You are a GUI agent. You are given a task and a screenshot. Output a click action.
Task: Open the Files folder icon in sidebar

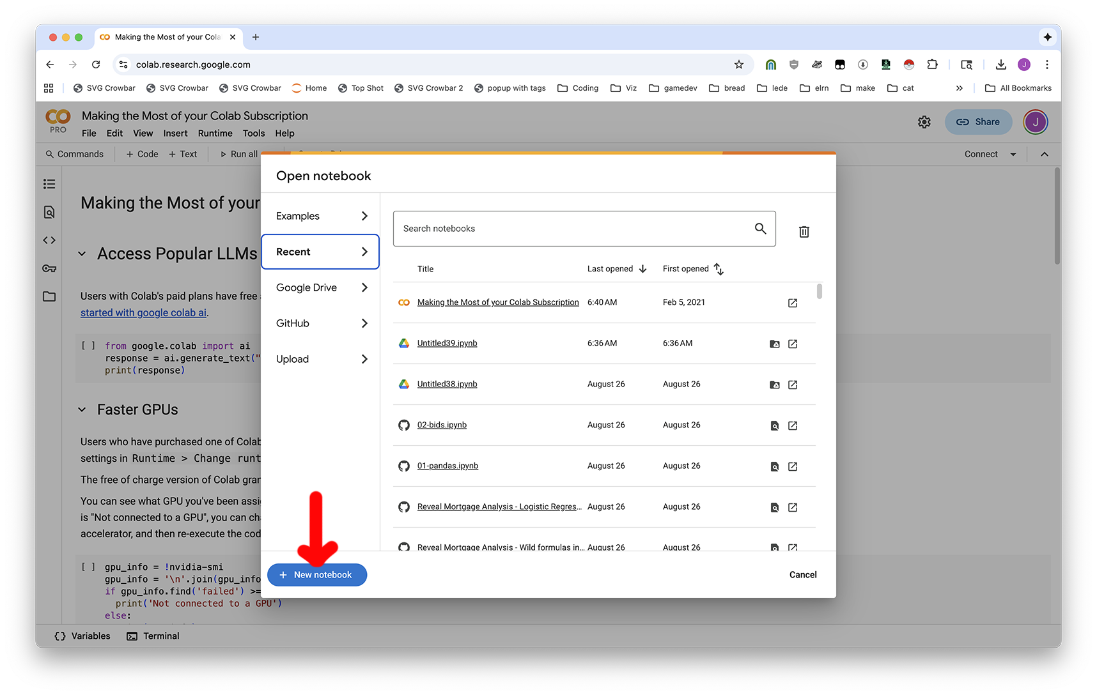[x=49, y=296]
